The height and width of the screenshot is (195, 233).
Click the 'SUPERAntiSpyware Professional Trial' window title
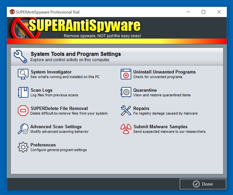(48, 12)
